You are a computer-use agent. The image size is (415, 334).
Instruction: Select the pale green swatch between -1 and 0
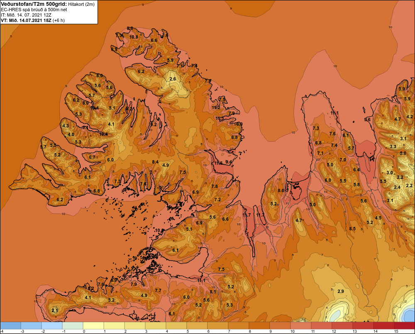(x=73, y=326)
